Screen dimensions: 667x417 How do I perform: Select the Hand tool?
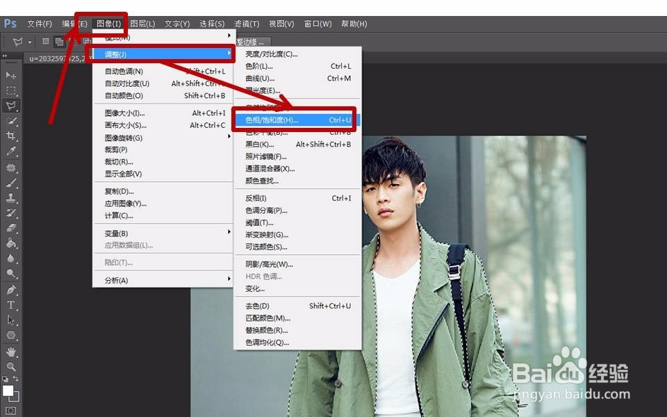point(10,352)
